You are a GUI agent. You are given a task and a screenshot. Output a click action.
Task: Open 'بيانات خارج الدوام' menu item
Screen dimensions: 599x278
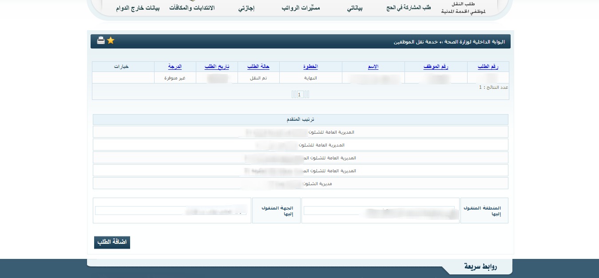click(138, 8)
